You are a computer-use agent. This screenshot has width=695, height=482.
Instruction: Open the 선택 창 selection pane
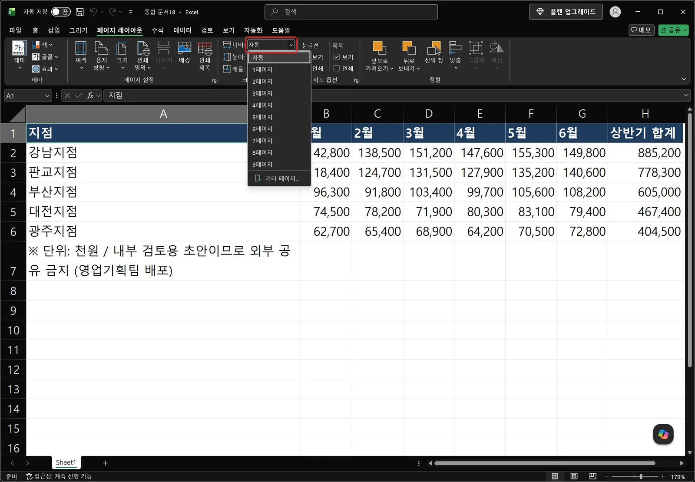click(x=434, y=52)
